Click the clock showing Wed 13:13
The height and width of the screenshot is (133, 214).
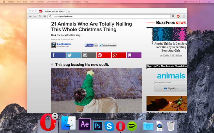tap(194, 2)
